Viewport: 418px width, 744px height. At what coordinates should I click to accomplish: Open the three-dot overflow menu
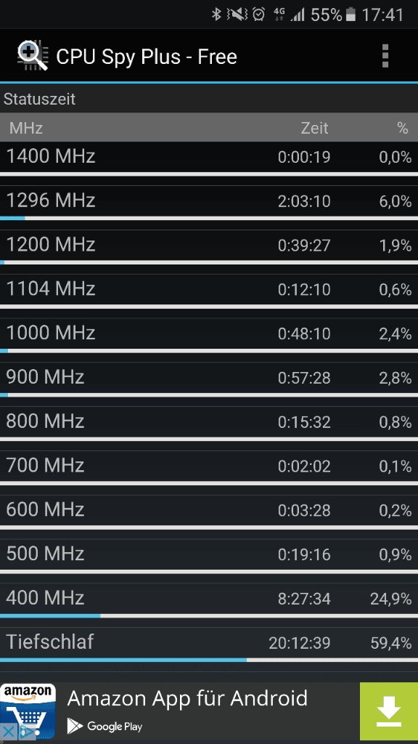385,57
